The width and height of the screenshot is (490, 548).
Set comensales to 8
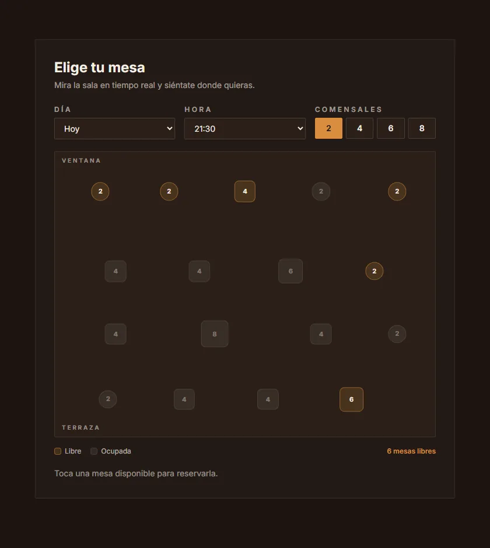point(422,128)
